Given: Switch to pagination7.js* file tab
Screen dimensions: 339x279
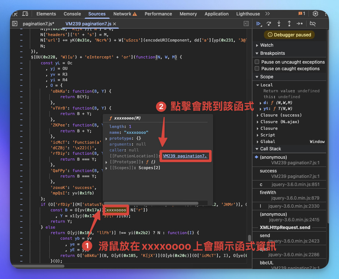Looking at the screenshot, I should click(x=39, y=24).
